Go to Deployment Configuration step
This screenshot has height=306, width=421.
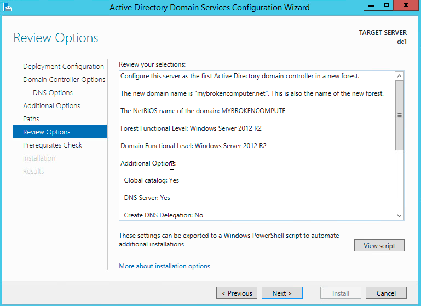click(x=63, y=67)
